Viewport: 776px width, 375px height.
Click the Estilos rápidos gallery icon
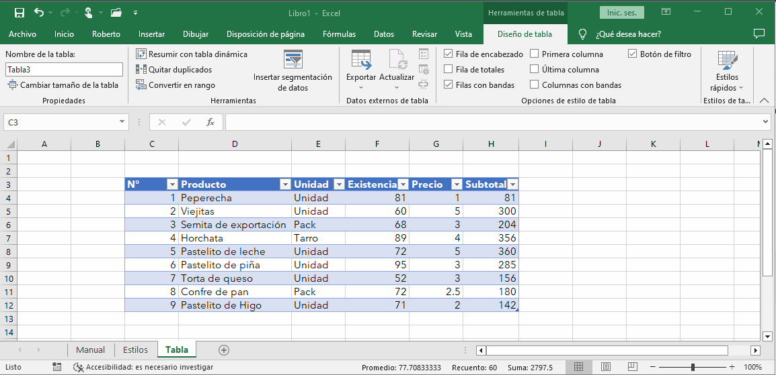click(728, 60)
